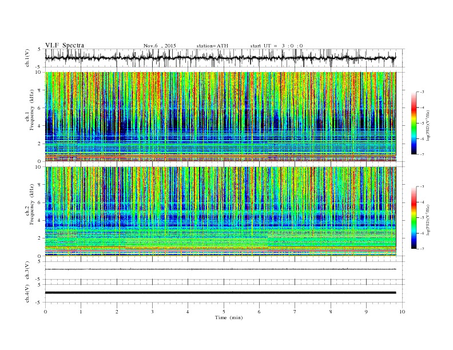
Task: Click time axis tick label "8"
Action: pos(331,312)
